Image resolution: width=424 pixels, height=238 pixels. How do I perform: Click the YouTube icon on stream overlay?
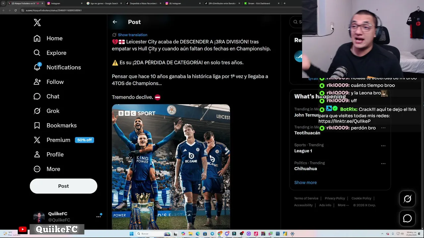pos(23,229)
